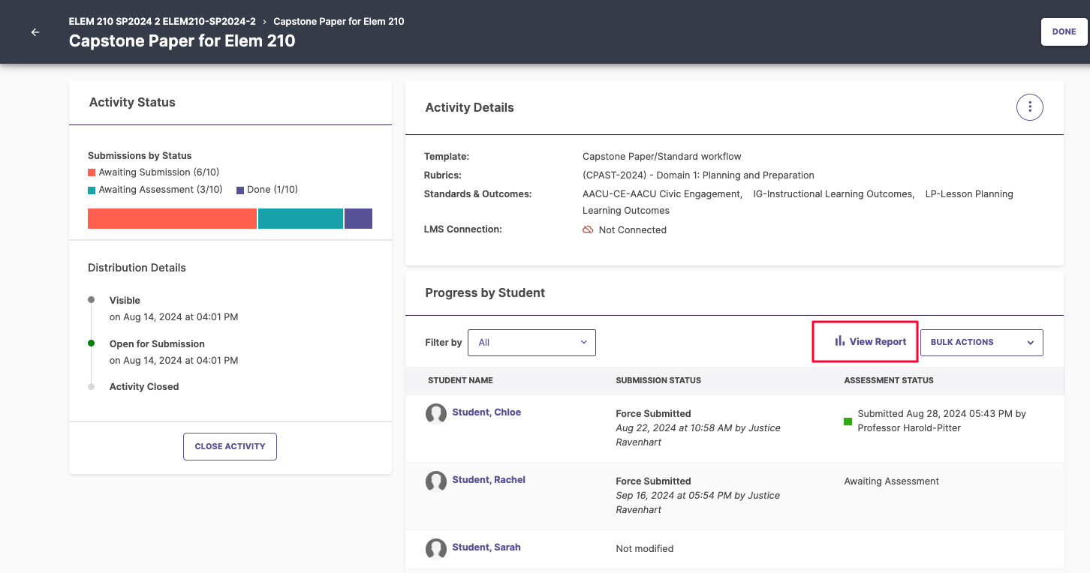
Task: Click the Done button
Action: (1064, 31)
